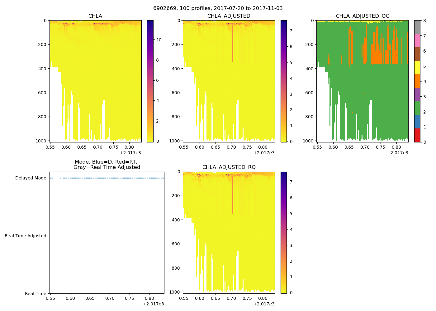Select the CHLA_ADJUSTED_RO plot title

[229, 167]
